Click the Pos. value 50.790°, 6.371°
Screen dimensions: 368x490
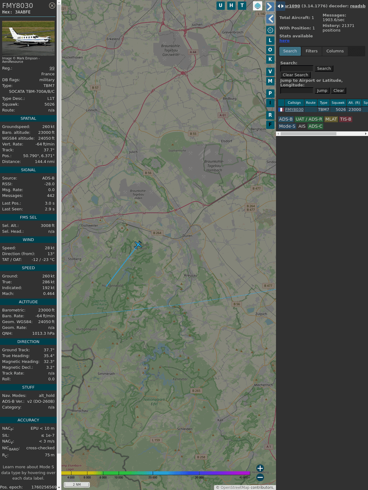[39, 156]
